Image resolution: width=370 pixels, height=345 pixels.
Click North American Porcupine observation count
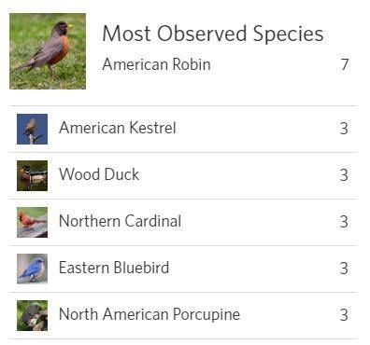click(x=344, y=315)
